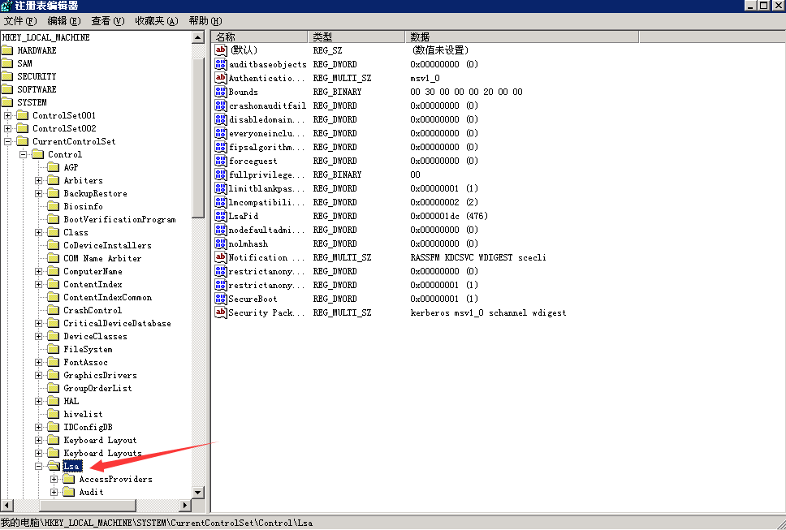Click the nolmhash value icon
The width and height of the screenshot is (786, 530).
coord(221,243)
